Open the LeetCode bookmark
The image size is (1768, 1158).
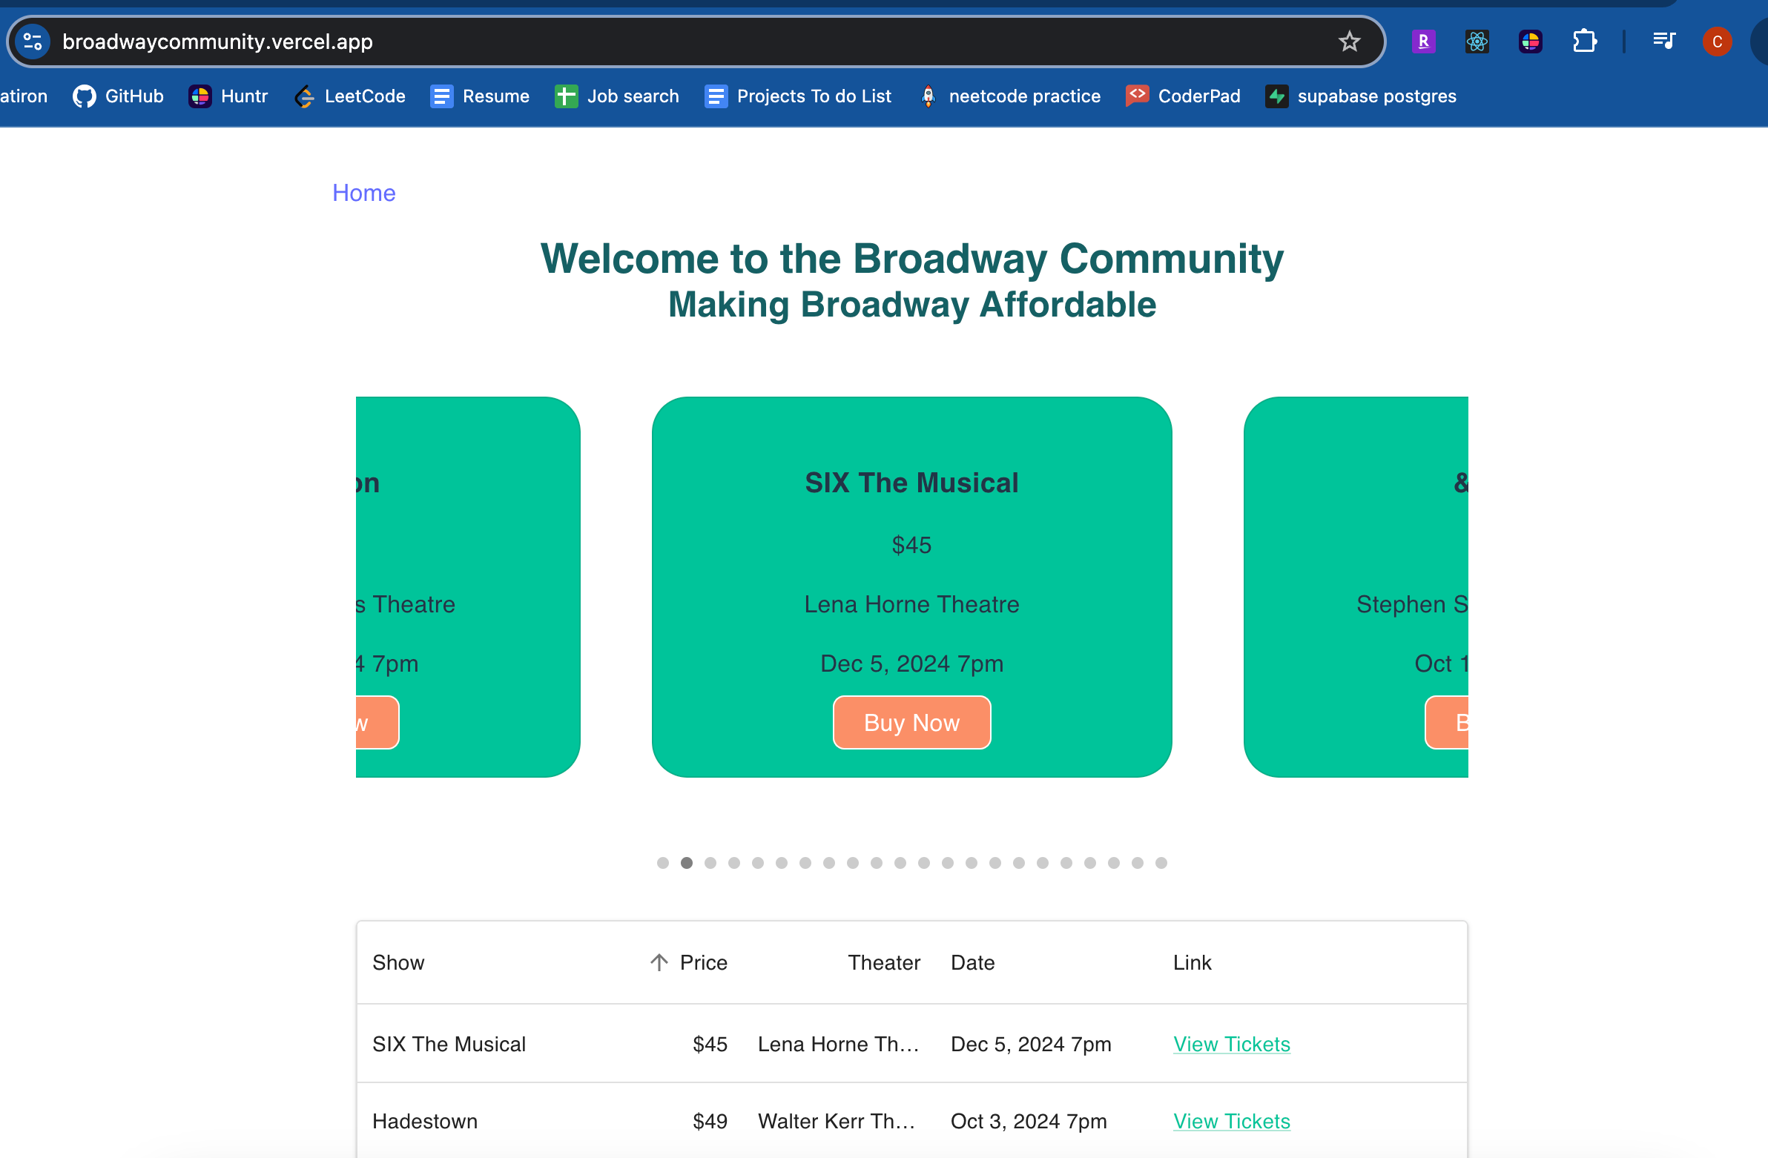(x=349, y=96)
